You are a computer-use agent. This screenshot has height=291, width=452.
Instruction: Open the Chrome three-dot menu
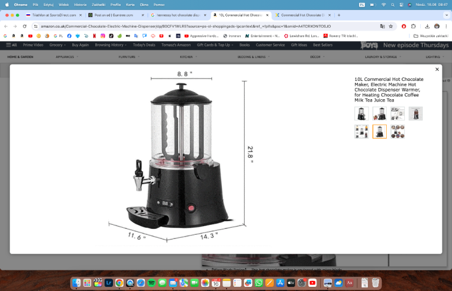446,26
